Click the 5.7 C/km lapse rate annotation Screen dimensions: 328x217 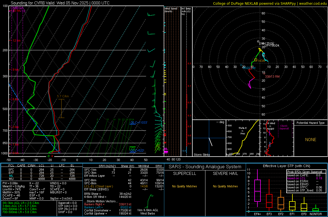click(63, 96)
